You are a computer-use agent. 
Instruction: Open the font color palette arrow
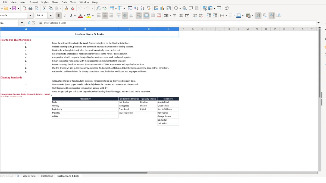pos(84,16)
